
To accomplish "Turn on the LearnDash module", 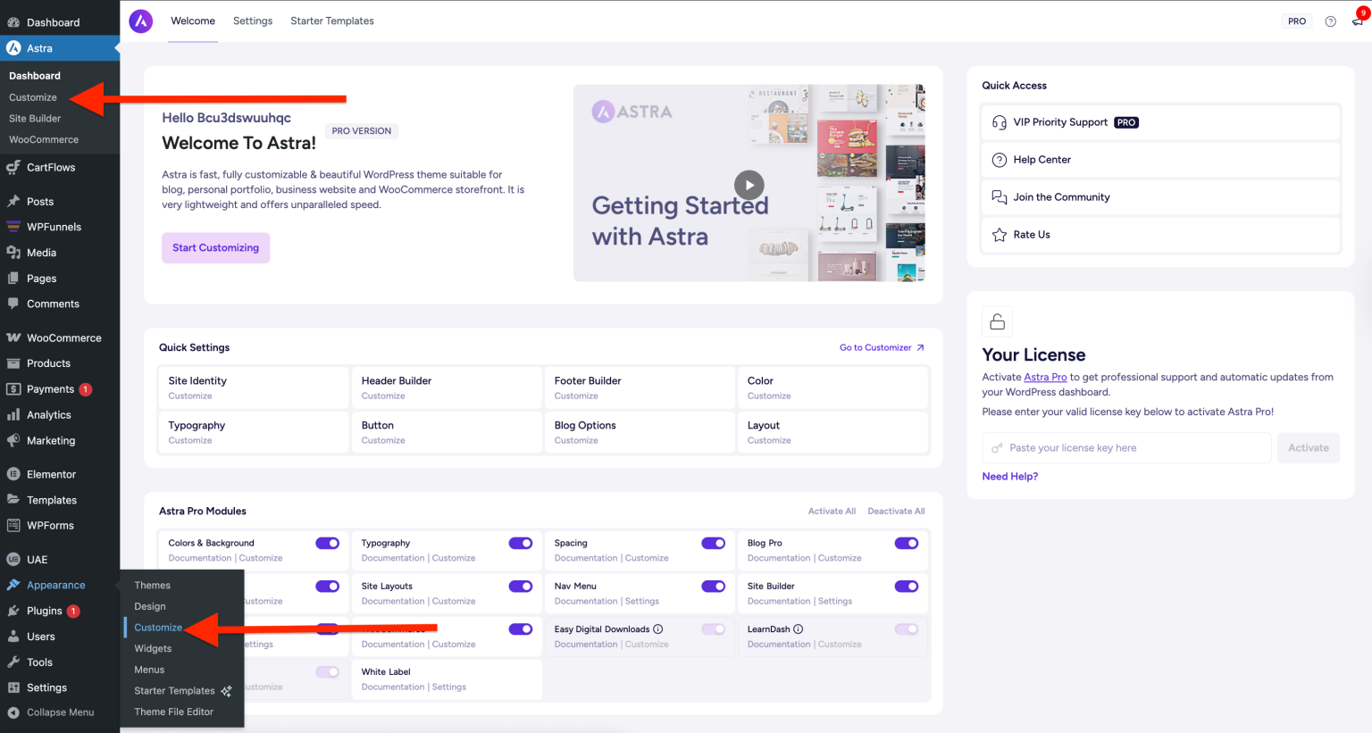I will pos(907,629).
